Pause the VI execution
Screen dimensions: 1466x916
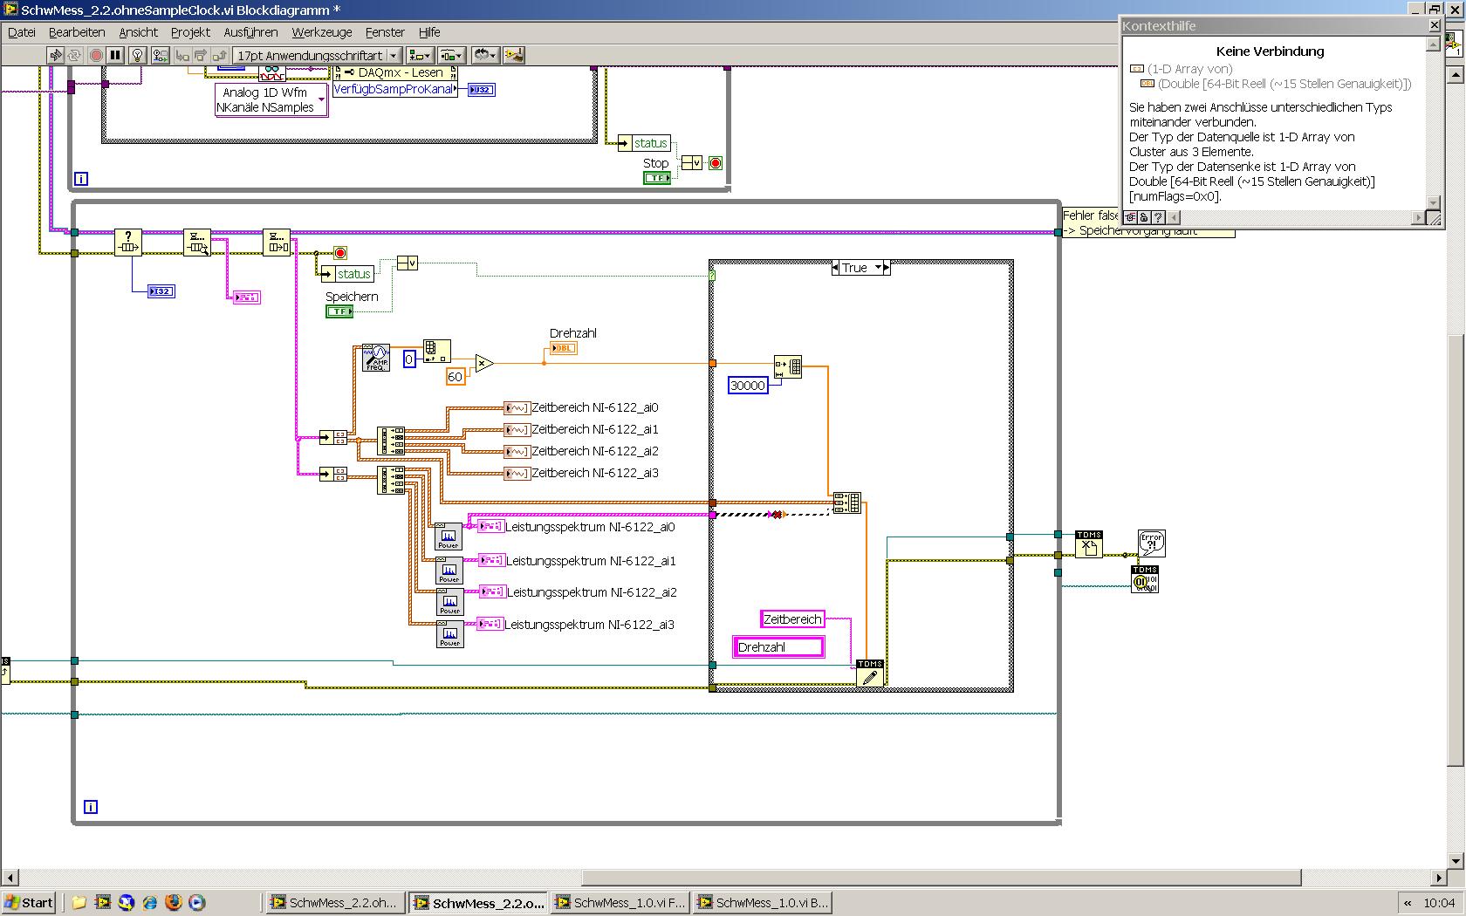pyautogui.click(x=115, y=55)
